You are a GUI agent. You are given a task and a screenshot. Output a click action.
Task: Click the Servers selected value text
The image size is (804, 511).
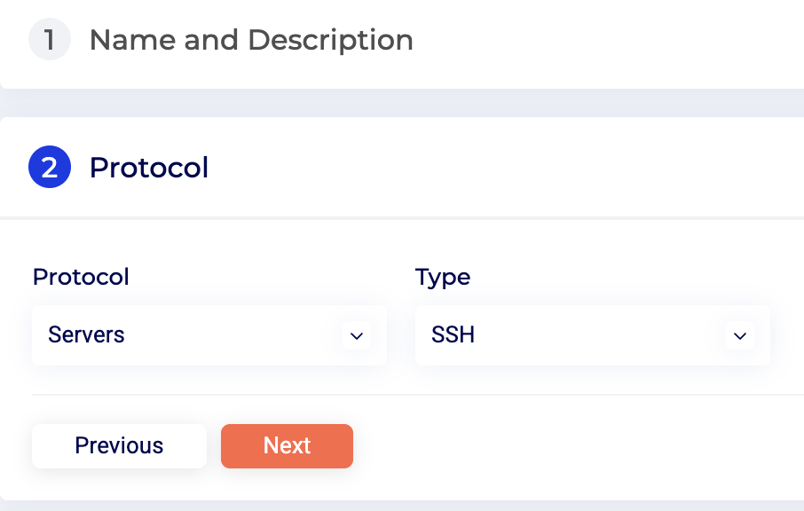[x=86, y=335]
